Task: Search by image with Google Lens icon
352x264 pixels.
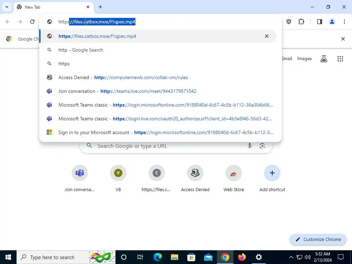Action: tap(262, 146)
